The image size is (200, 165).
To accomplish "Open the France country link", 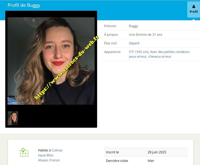I will (x=55, y=160).
